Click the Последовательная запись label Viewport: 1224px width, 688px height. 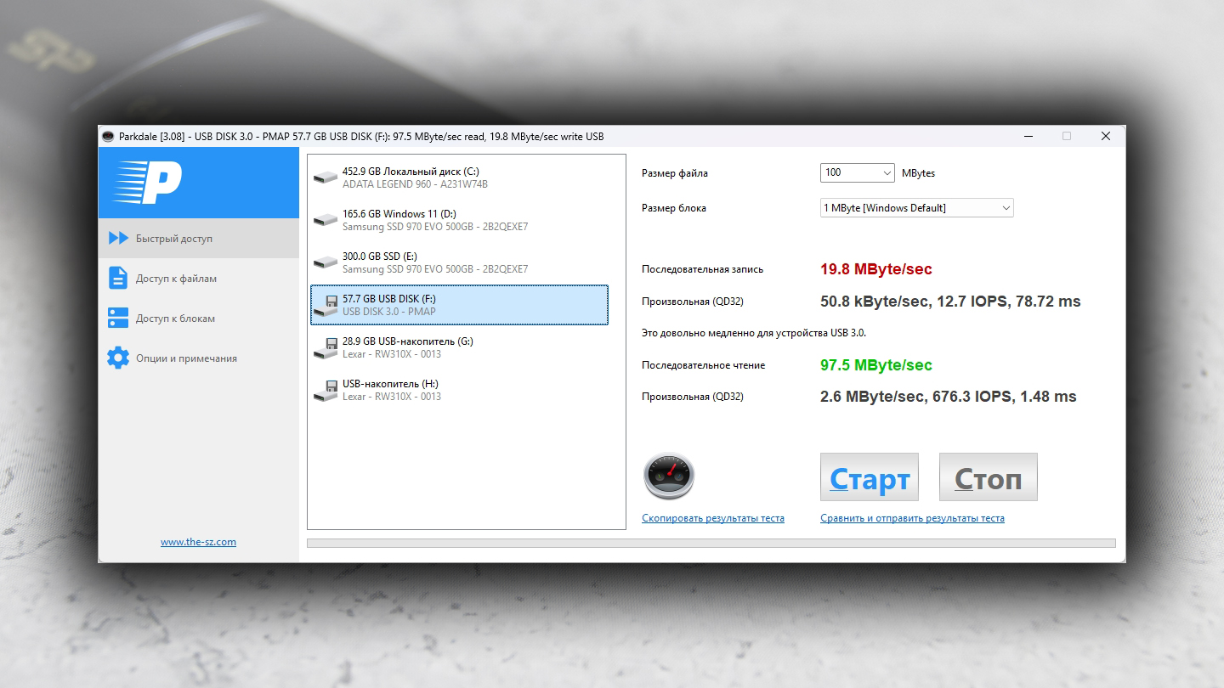coord(703,269)
